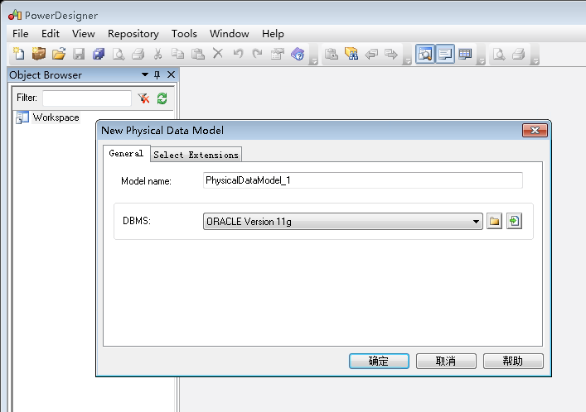Screen dimensions: 586x412
Task: Toggle the Result List view icon
Action: tap(465, 54)
